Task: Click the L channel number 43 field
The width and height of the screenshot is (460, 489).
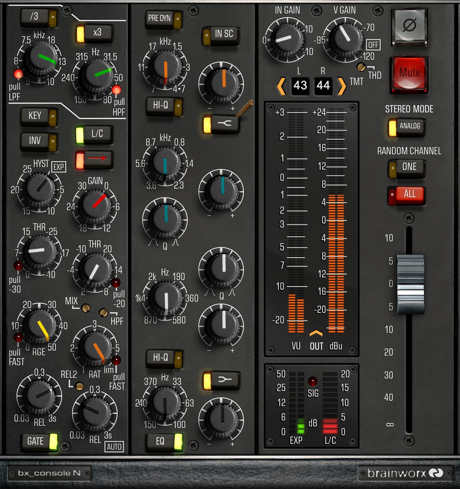Action: 300,86
